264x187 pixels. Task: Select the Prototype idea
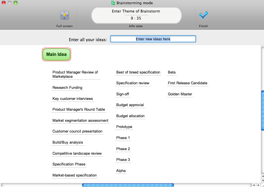tap(124, 127)
